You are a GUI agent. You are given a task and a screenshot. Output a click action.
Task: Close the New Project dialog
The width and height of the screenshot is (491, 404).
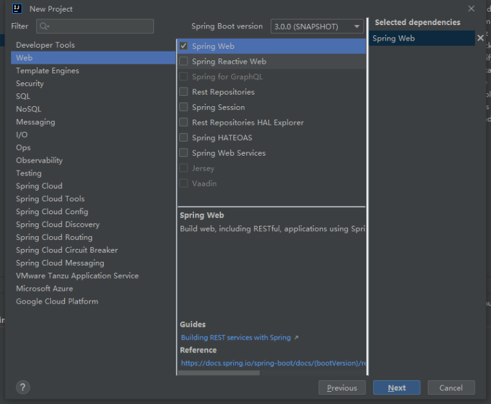pyautogui.click(x=471, y=9)
